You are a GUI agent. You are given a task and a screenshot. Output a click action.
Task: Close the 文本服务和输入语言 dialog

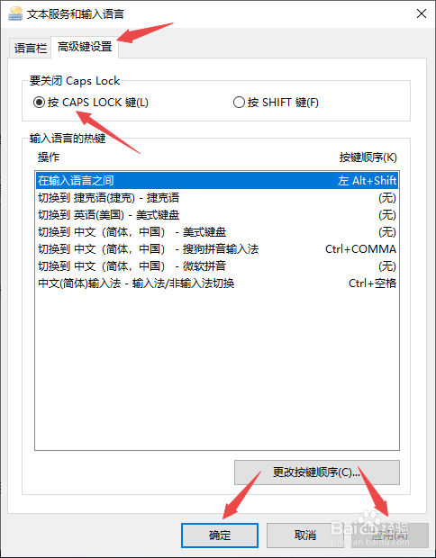[422, 13]
